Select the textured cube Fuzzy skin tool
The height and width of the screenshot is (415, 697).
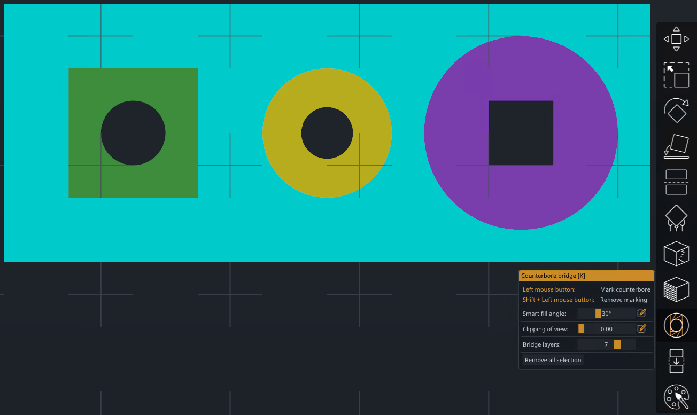(676, 289)
